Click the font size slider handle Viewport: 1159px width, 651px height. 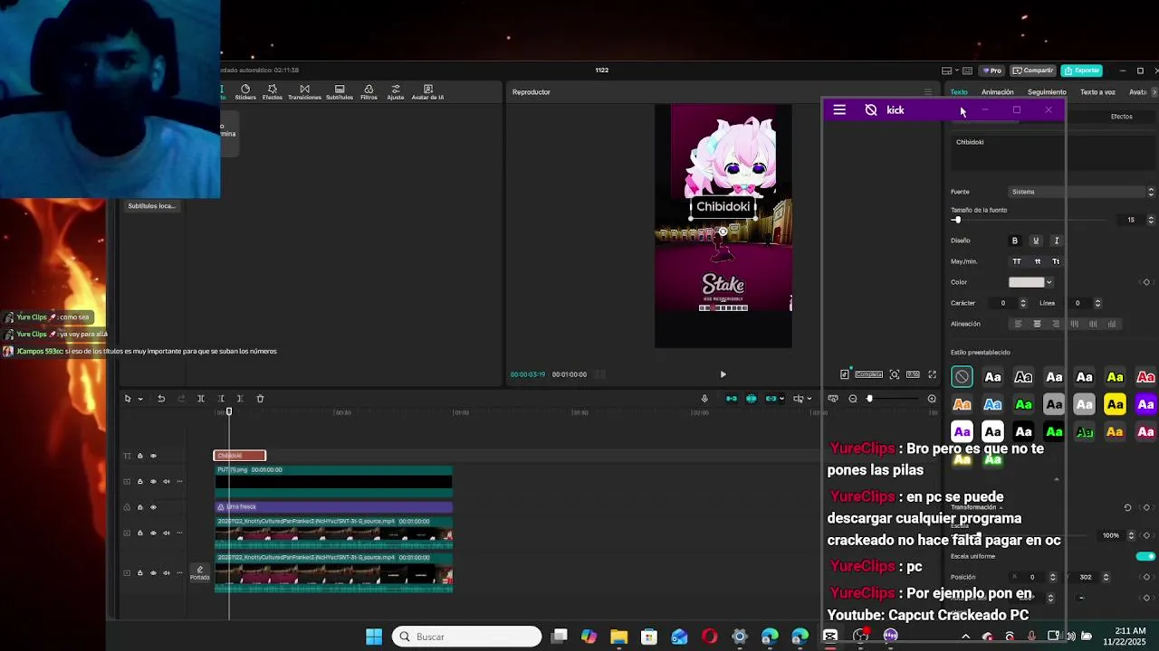(957, 220)
